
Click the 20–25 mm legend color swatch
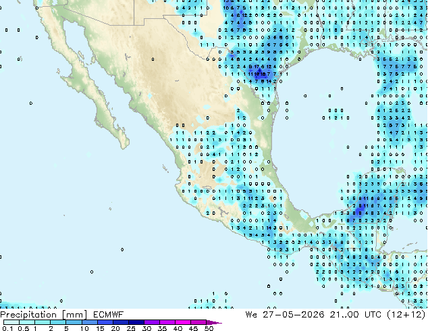click(120, 322)
